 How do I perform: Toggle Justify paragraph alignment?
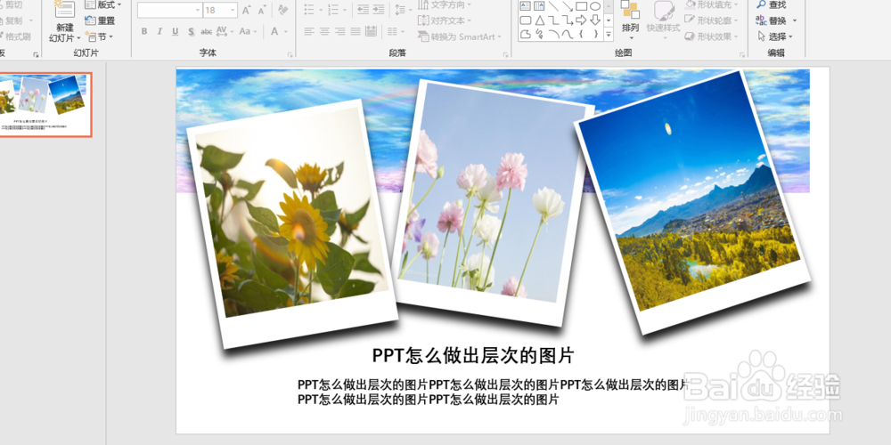click(x=356, y=31)
